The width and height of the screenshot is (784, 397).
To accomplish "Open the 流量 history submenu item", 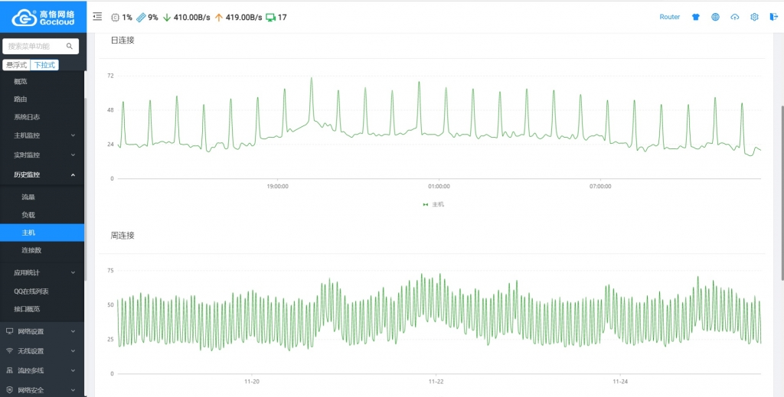I will (28, 197).
